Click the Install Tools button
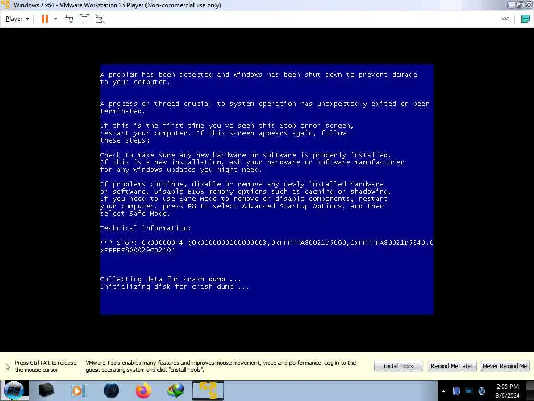 coord(398,366)
